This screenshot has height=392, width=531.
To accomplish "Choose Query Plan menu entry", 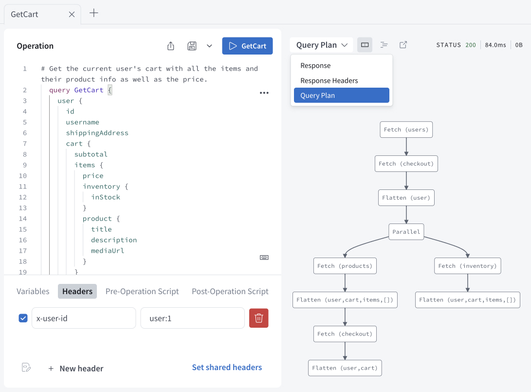I will [x=341, y=95].
